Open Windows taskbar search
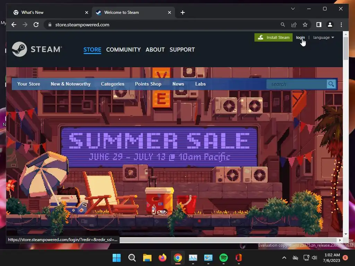 click(x=132, y=258)
